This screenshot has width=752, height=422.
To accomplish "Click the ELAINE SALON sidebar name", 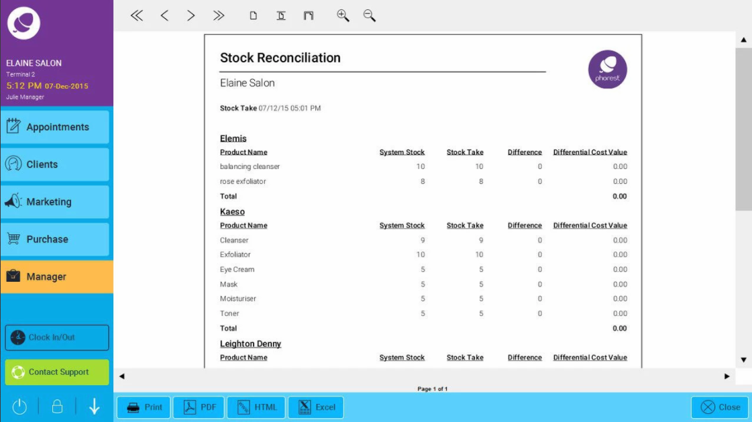I will coord(34,63).
